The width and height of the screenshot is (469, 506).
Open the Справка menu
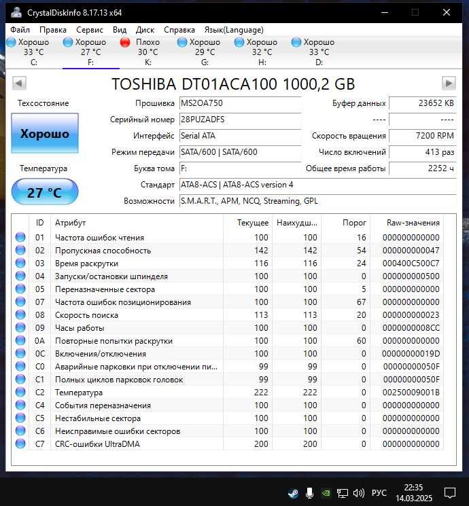(179, 30)
